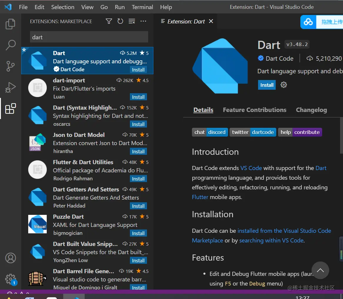Screen dimensions: 343x299
Task: Click the scroll-to-top arrow button
Action: pyautogui.click(x=320, y=270)
